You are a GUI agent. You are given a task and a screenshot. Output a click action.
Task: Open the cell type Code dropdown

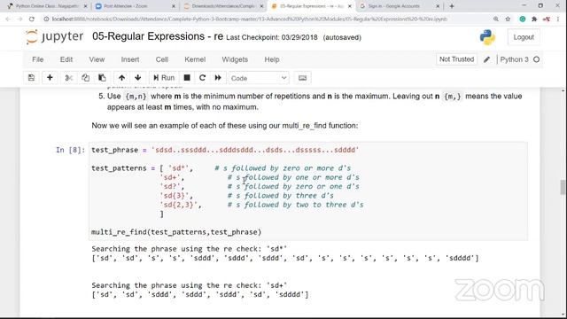coord(259,78)
